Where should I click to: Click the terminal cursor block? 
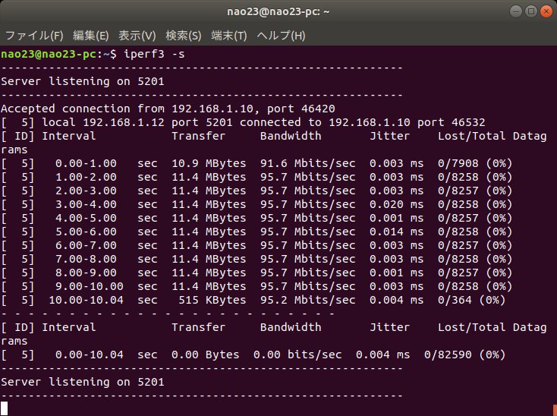point(4,408)
